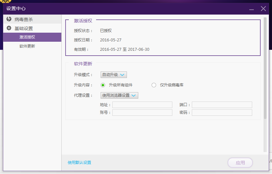Switch to 软件更新 in the sidebar
The width and height of the screenshot is (272, 174).
pyautogui.click(x=27, y=46)
